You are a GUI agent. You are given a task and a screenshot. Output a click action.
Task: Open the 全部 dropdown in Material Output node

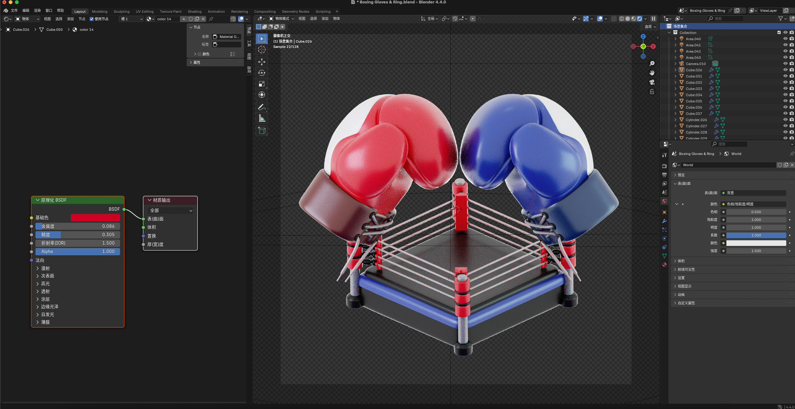coord(170,210)
